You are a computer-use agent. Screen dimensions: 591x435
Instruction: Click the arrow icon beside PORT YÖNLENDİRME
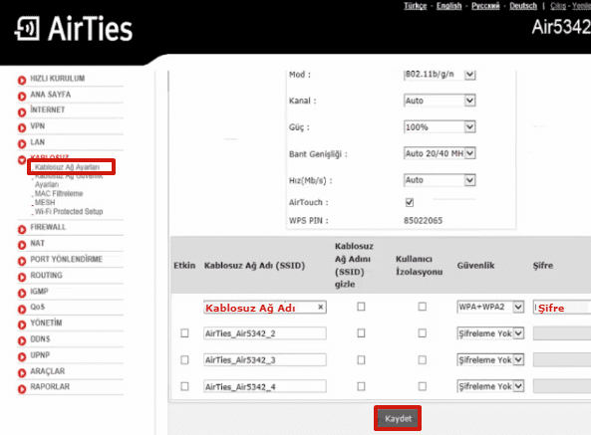point(22,261)
